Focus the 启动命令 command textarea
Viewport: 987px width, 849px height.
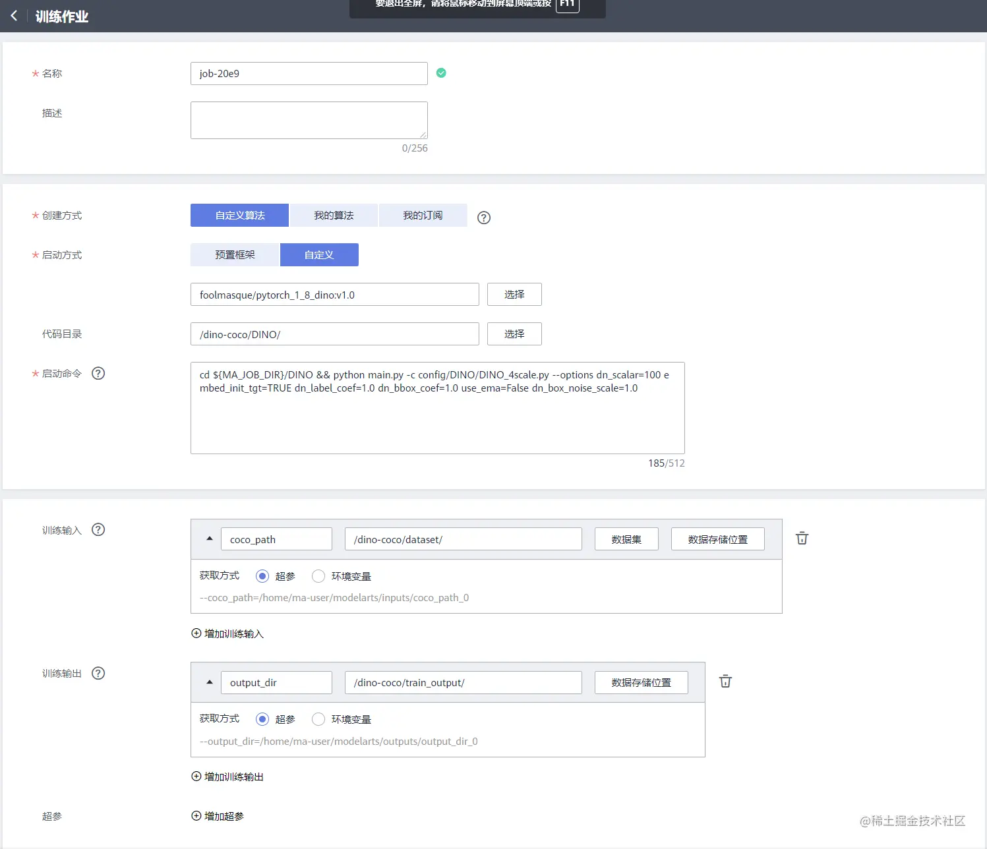[x=438, y=408]
